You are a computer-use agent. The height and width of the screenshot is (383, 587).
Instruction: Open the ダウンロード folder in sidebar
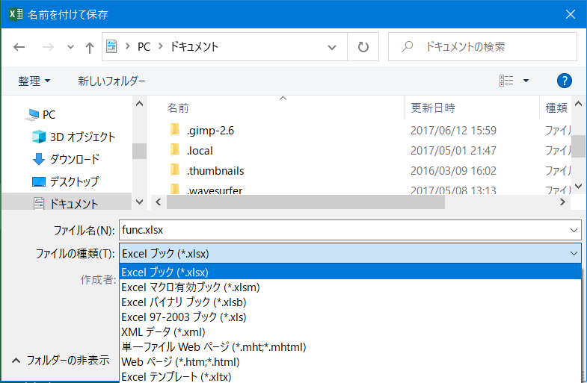pos(74,159)
